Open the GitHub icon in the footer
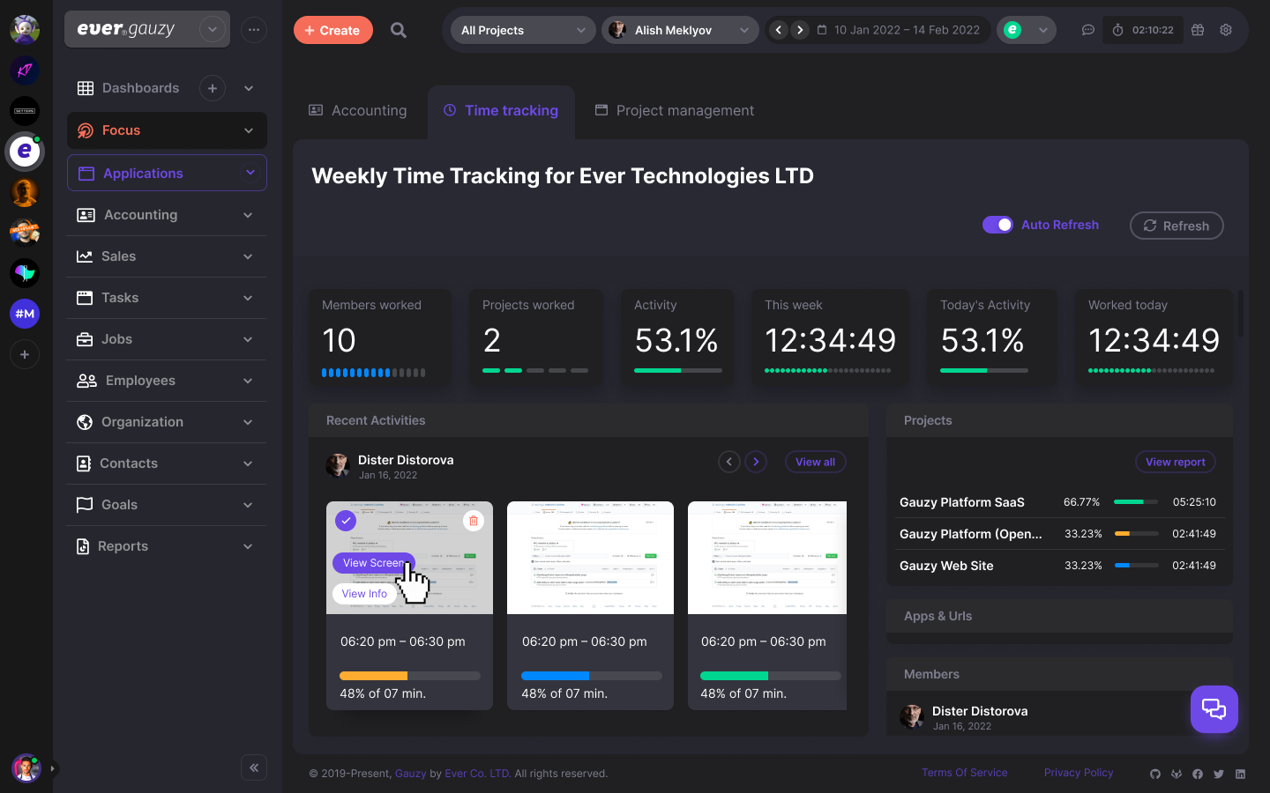Image resolution: width=1270 pixels, height=793 pixels. tap(1155, 774)
